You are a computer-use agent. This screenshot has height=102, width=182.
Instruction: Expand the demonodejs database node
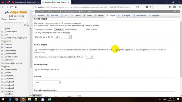pos(2,50)
